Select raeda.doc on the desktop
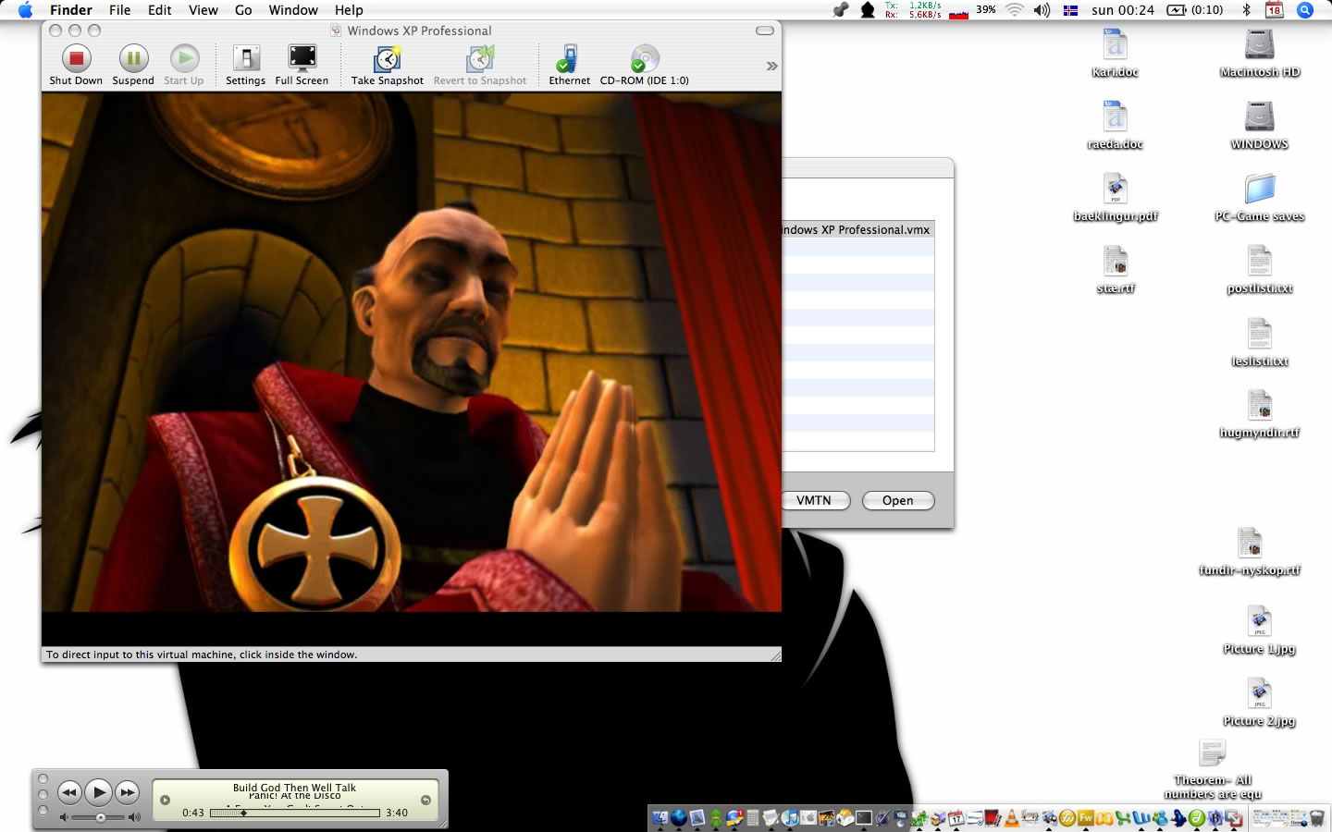The height and width of the screenshot is (832, 1332). coord(1115,126)
